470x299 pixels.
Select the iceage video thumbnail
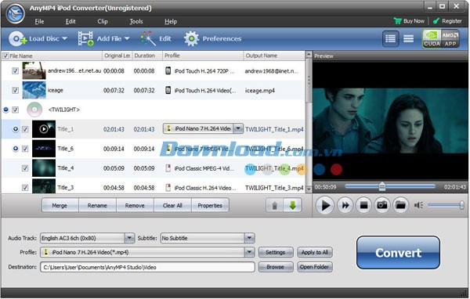point(34,90)
